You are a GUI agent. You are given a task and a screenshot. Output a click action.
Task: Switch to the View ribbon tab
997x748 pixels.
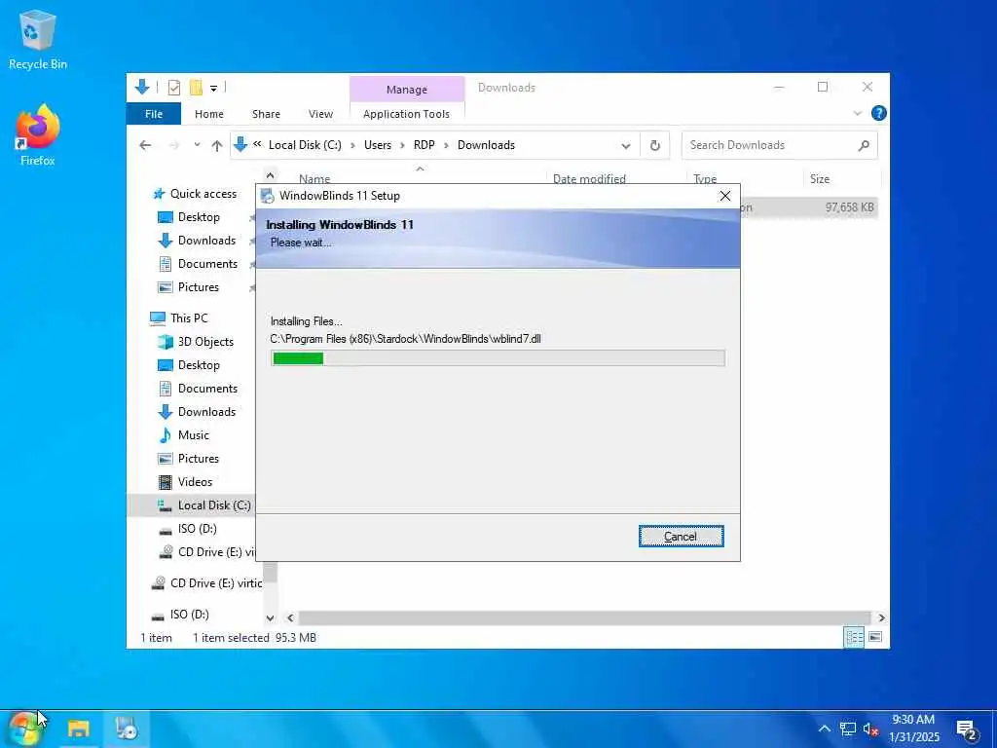[320, 114]
